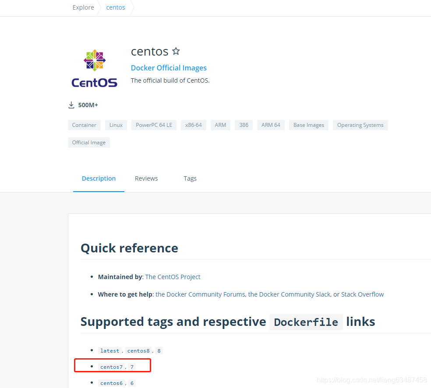Open the centos7 tag link

click(111, 367)
